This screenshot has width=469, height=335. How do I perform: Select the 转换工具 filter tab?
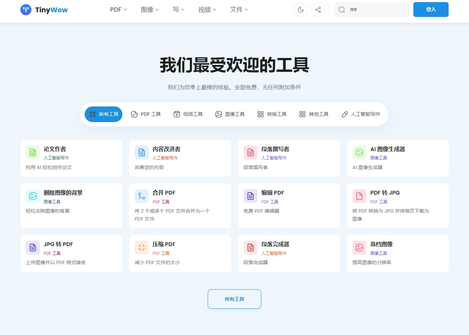point(272,114)
